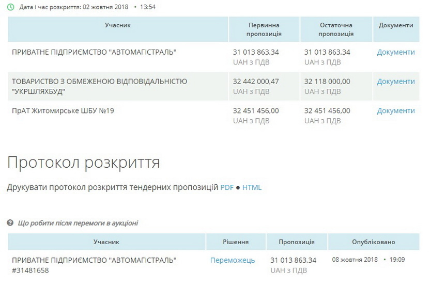Open Документи link for УКРШЛЯХБУД row
Screen dimensions: 430x289
coord(395,82)
